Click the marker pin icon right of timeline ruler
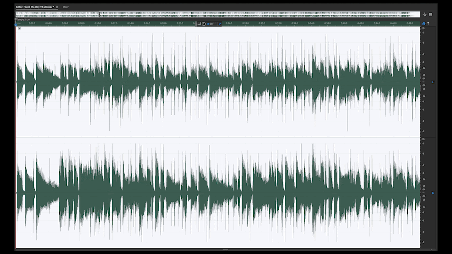This screenshot has height=254, width=452. click(428, 24)
